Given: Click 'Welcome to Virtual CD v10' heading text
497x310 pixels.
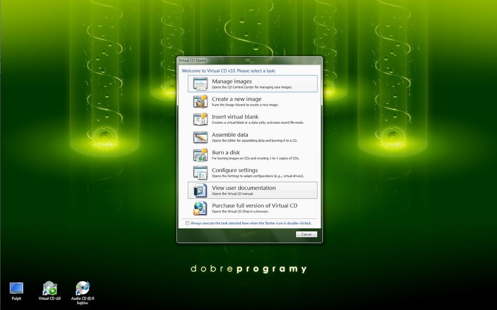Looking at the screenshot, I should (x=228, y=71).
